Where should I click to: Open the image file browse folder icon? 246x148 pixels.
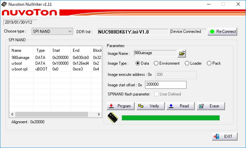pyautogui.click(x=182, y=54)
